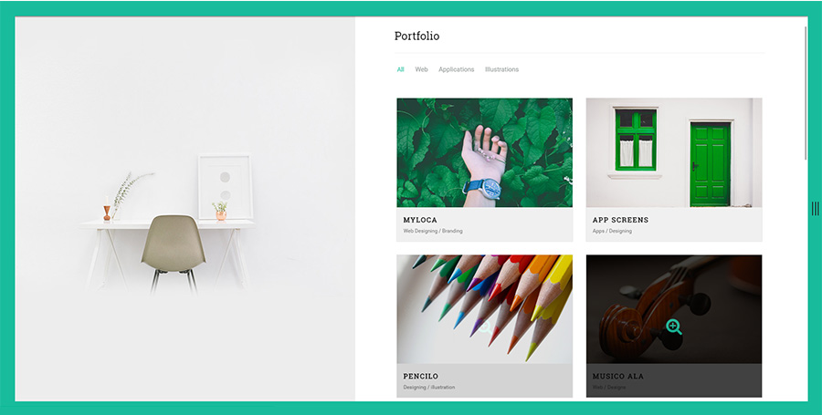Filter the portfolio by Web

[x=421, y=69]
